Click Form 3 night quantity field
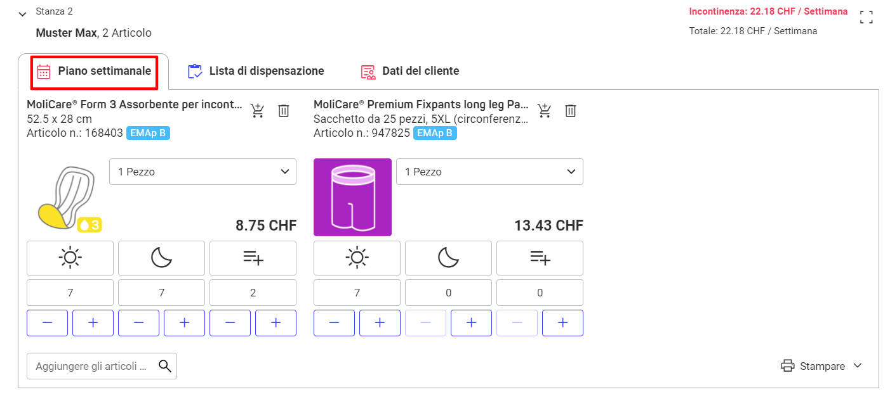 pyautogui.click(x=161, y=293)
